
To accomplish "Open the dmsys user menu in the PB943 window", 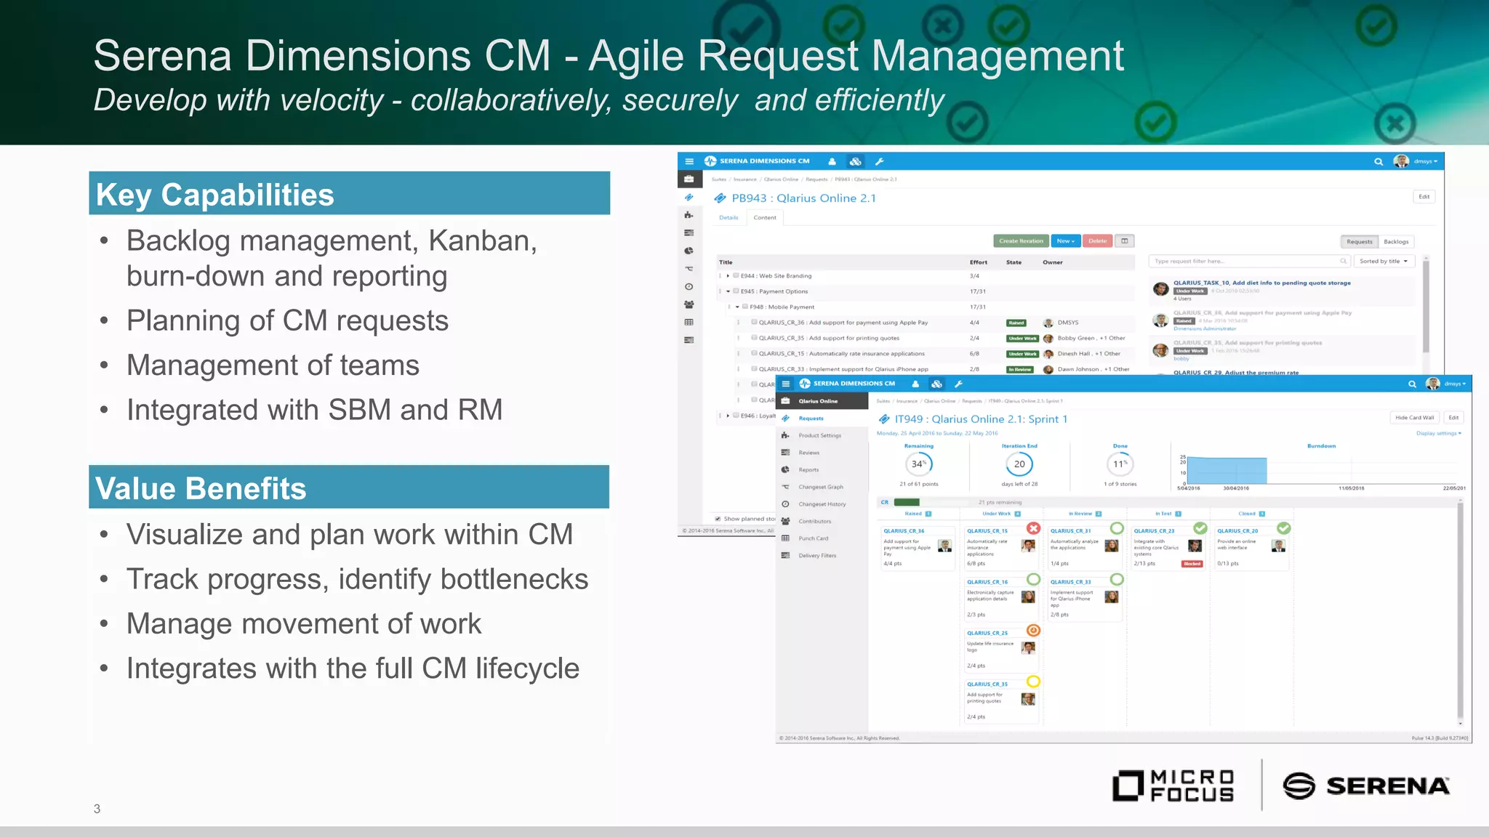I will (x=1425, y=161).
